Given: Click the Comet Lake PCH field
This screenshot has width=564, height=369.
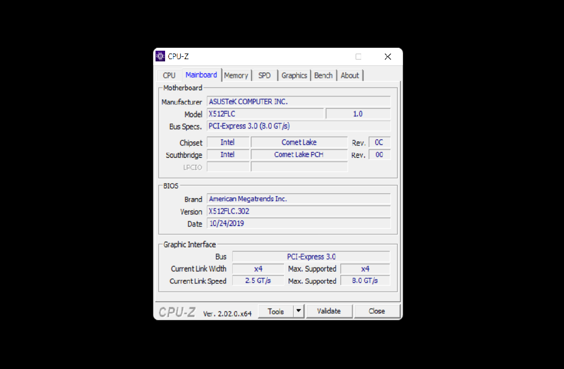Looking at the screenshot, I should 299,155.
